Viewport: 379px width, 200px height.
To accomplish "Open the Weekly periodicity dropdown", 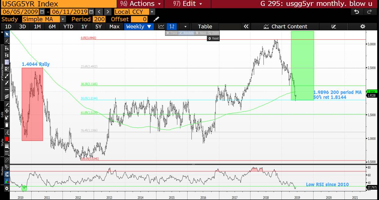I will (139, 27).
